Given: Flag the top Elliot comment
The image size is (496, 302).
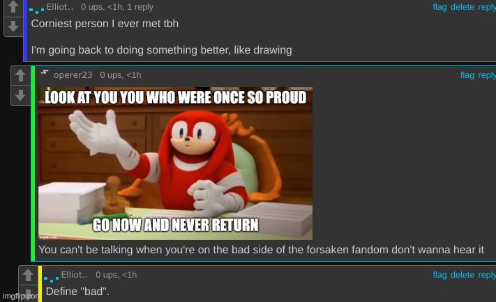Looking at the screenshot, I should point(439,7).
